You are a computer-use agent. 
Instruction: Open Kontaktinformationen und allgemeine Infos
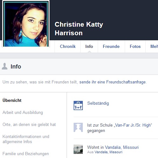pyautogui.click(x=26, y=139)
